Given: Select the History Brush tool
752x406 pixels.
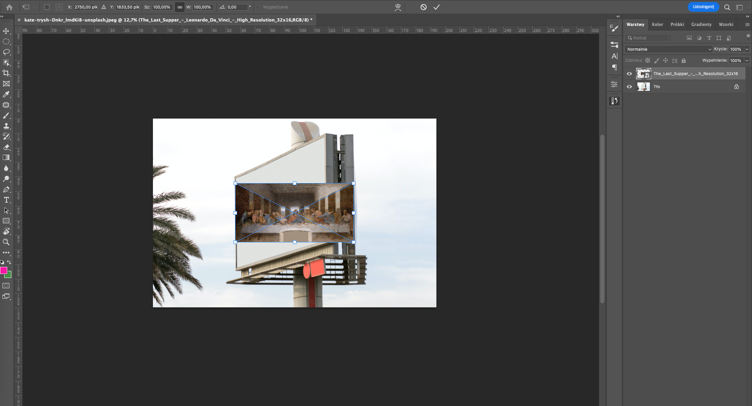Looking at the screenshot, I should (x=6, y=136).
